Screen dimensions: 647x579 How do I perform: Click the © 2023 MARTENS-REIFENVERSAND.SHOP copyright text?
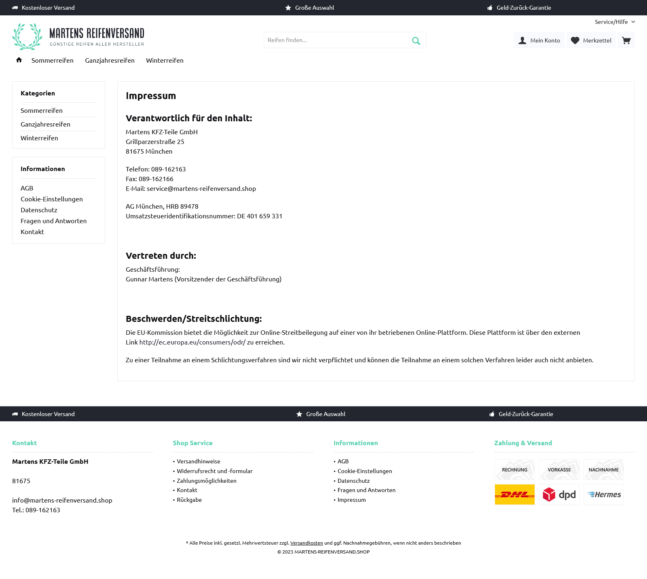click(x=323, y=552)
